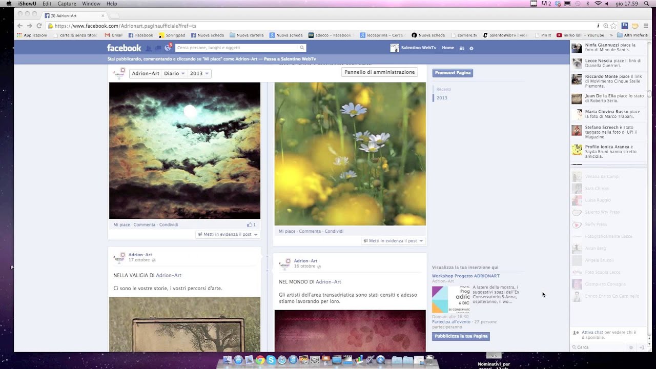Reload the page in Chrome

click(39, 26)
